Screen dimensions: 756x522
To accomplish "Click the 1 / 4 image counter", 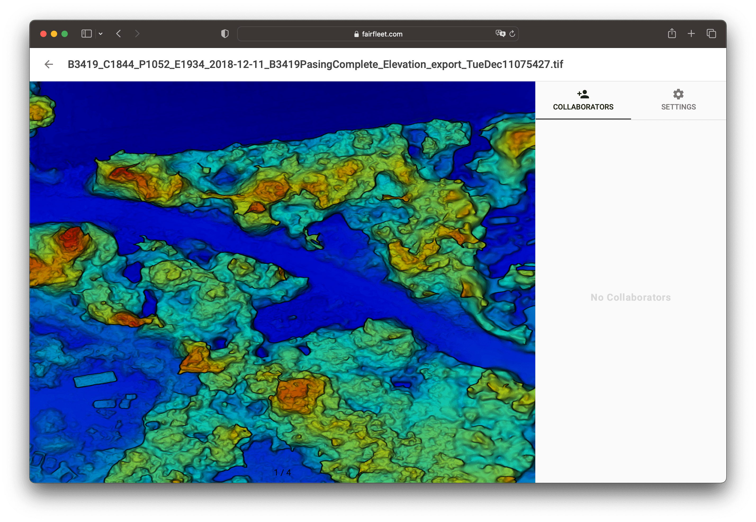I will 282,472.
